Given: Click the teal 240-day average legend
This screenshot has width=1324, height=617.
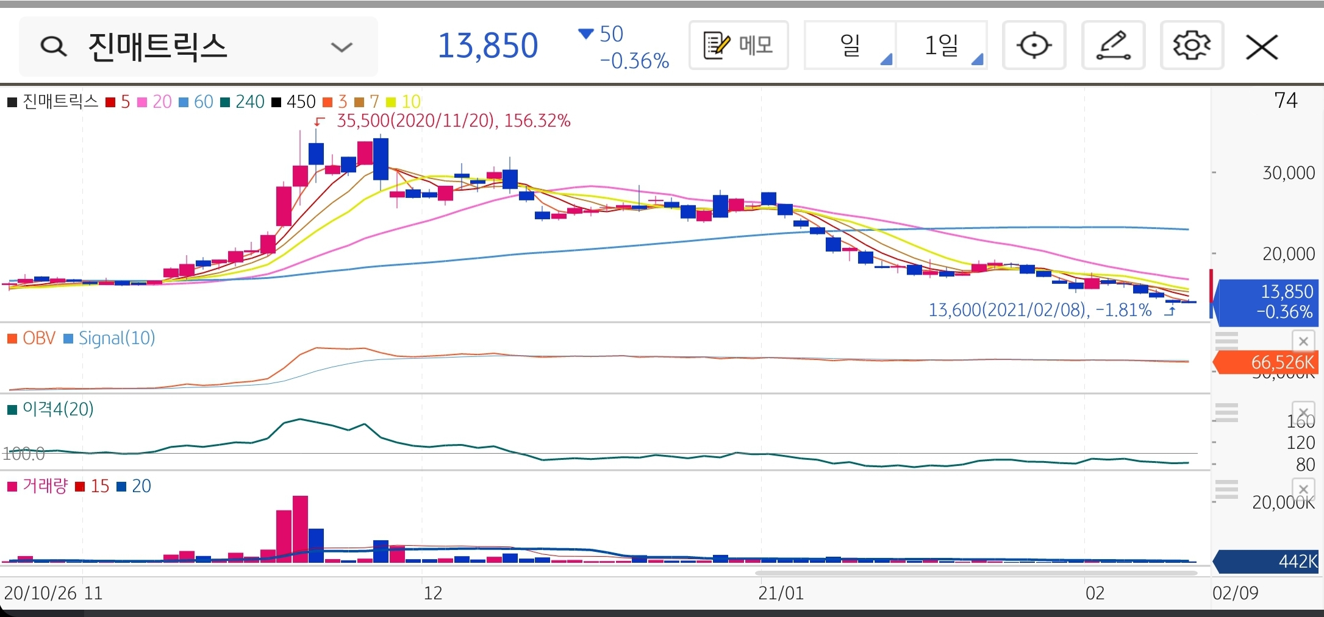Looking at the screenshot, I should pyautogui.click(x=242, y=102).
